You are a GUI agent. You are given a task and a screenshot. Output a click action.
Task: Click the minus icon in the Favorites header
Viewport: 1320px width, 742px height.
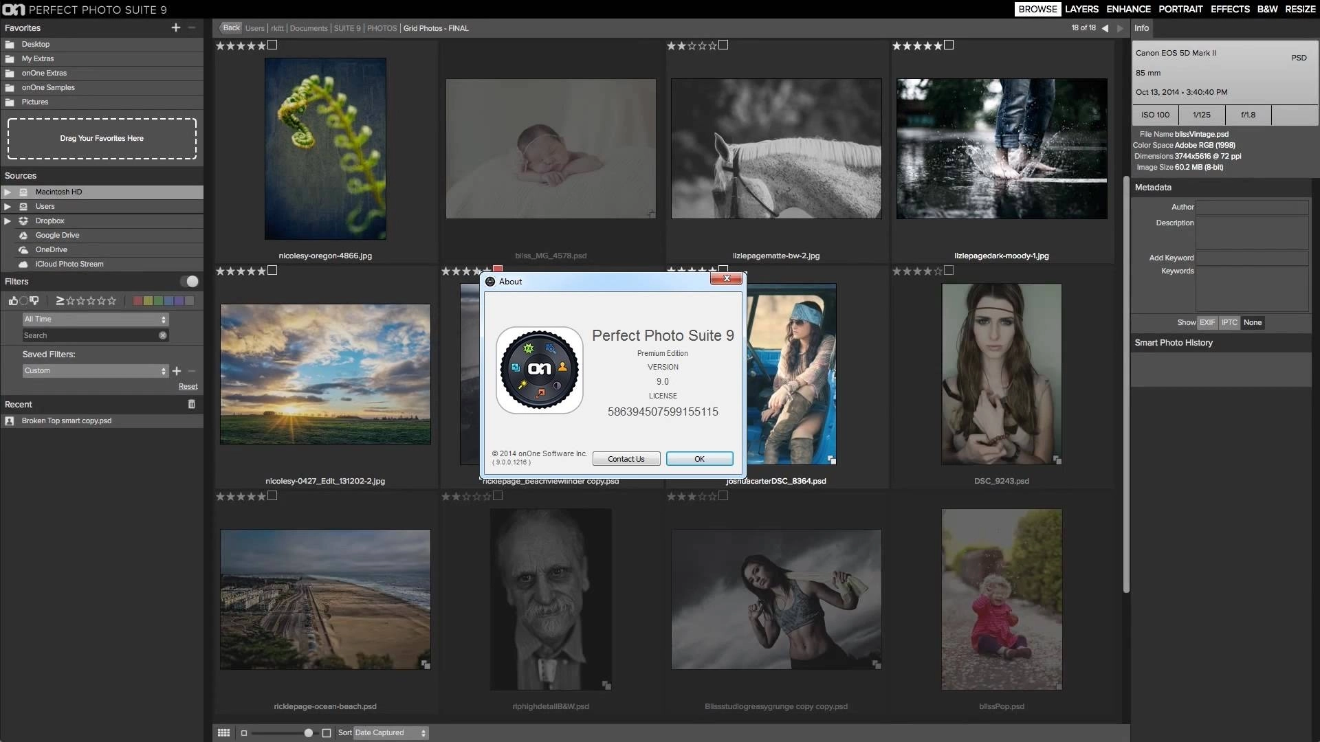coord(192,27)
